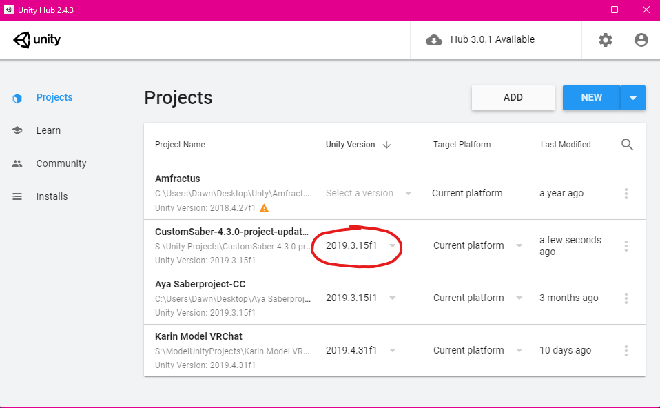Screen dimensions: 660x408
Task: Open the Unity Hub settings gear
Action: [605, 39]
